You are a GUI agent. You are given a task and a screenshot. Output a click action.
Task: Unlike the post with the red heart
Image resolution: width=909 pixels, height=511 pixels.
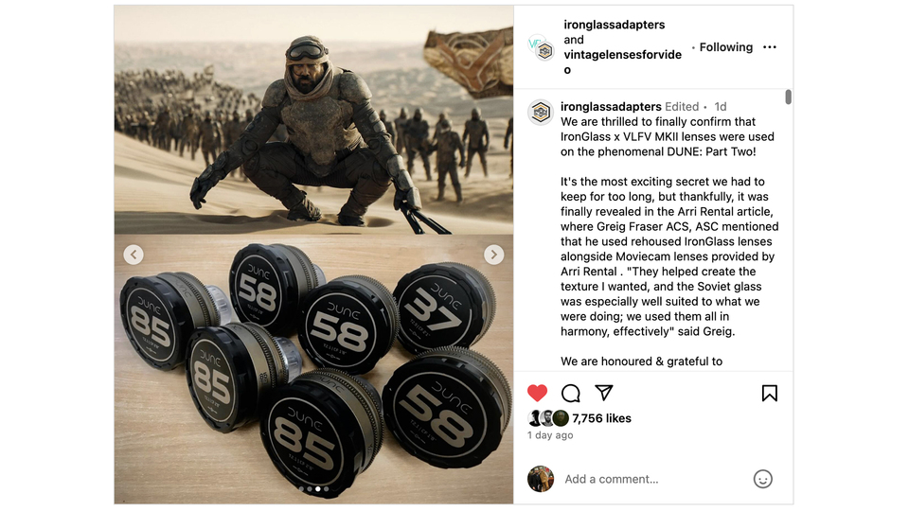(x=538, y=394)
